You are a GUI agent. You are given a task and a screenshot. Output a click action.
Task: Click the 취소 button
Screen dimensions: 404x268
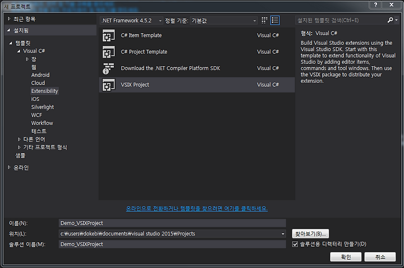pos(380,257)
